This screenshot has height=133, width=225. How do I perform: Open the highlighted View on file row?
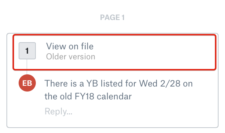pos(114,52)
